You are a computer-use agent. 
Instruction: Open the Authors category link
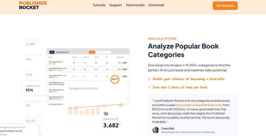click(x=56, y=77)
